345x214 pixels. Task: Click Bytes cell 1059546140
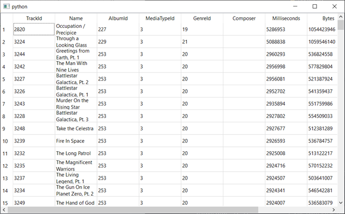coord(322,42)
